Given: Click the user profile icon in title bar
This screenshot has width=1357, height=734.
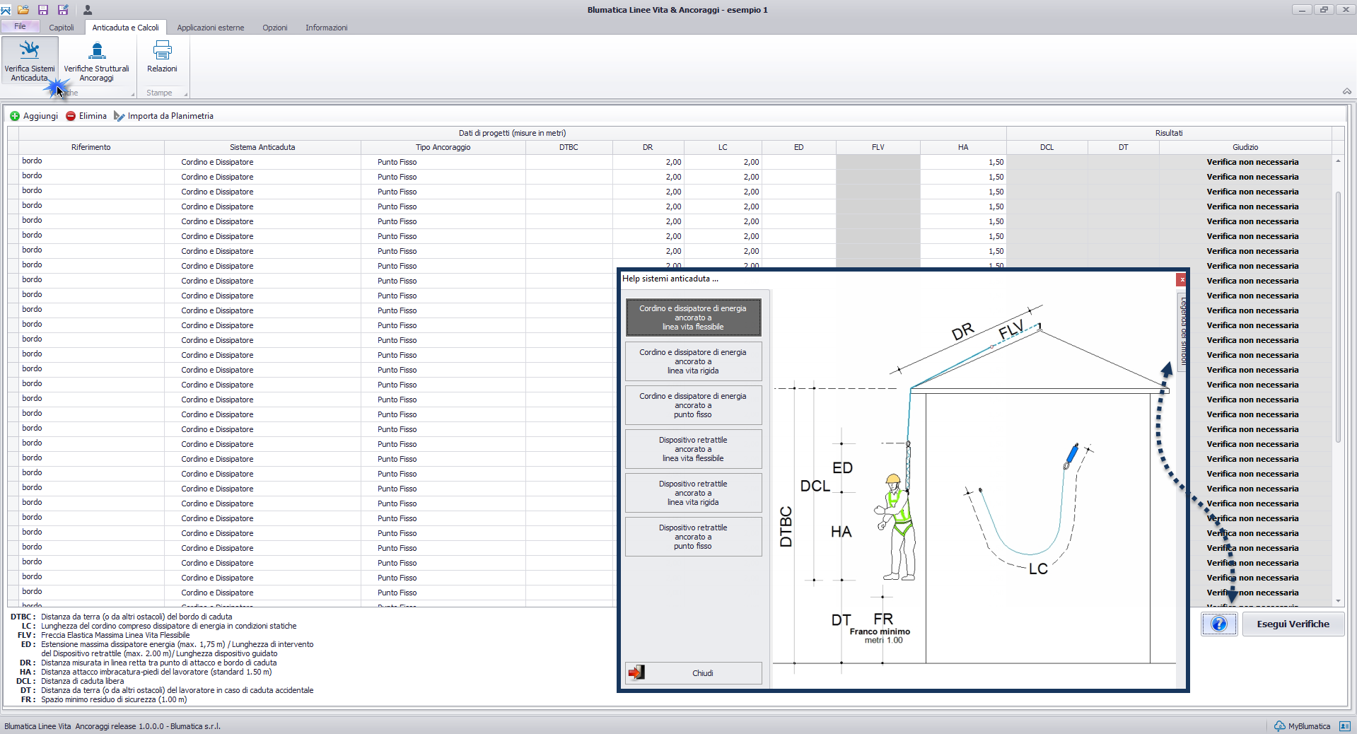Looking at the screenshot, I should (x=88, y=10).
